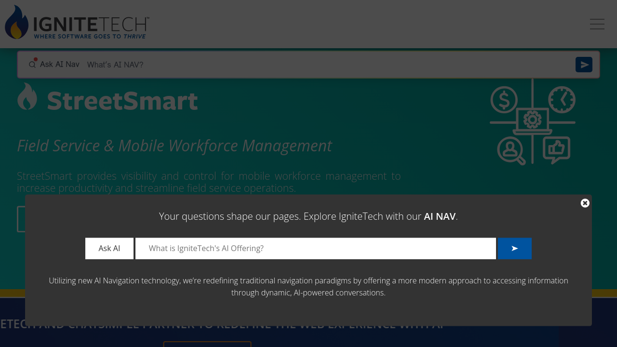This screenshot has height=347, width=617.
Task: Click the StreetSmart flame icon
Action: coord(27,97)
